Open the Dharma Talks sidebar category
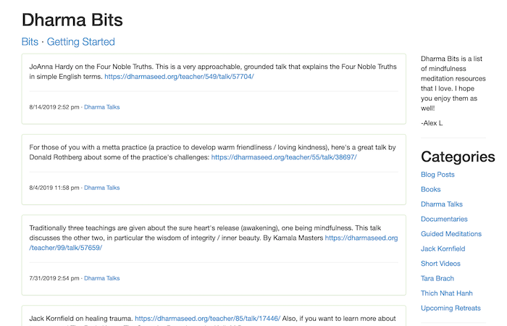 click(441, 204)
